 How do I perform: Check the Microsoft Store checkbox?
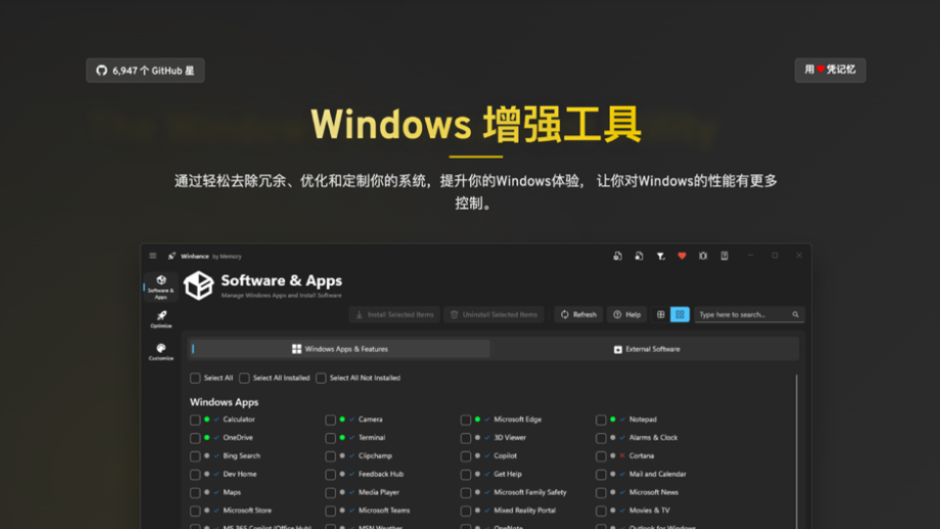coord(195,511)
